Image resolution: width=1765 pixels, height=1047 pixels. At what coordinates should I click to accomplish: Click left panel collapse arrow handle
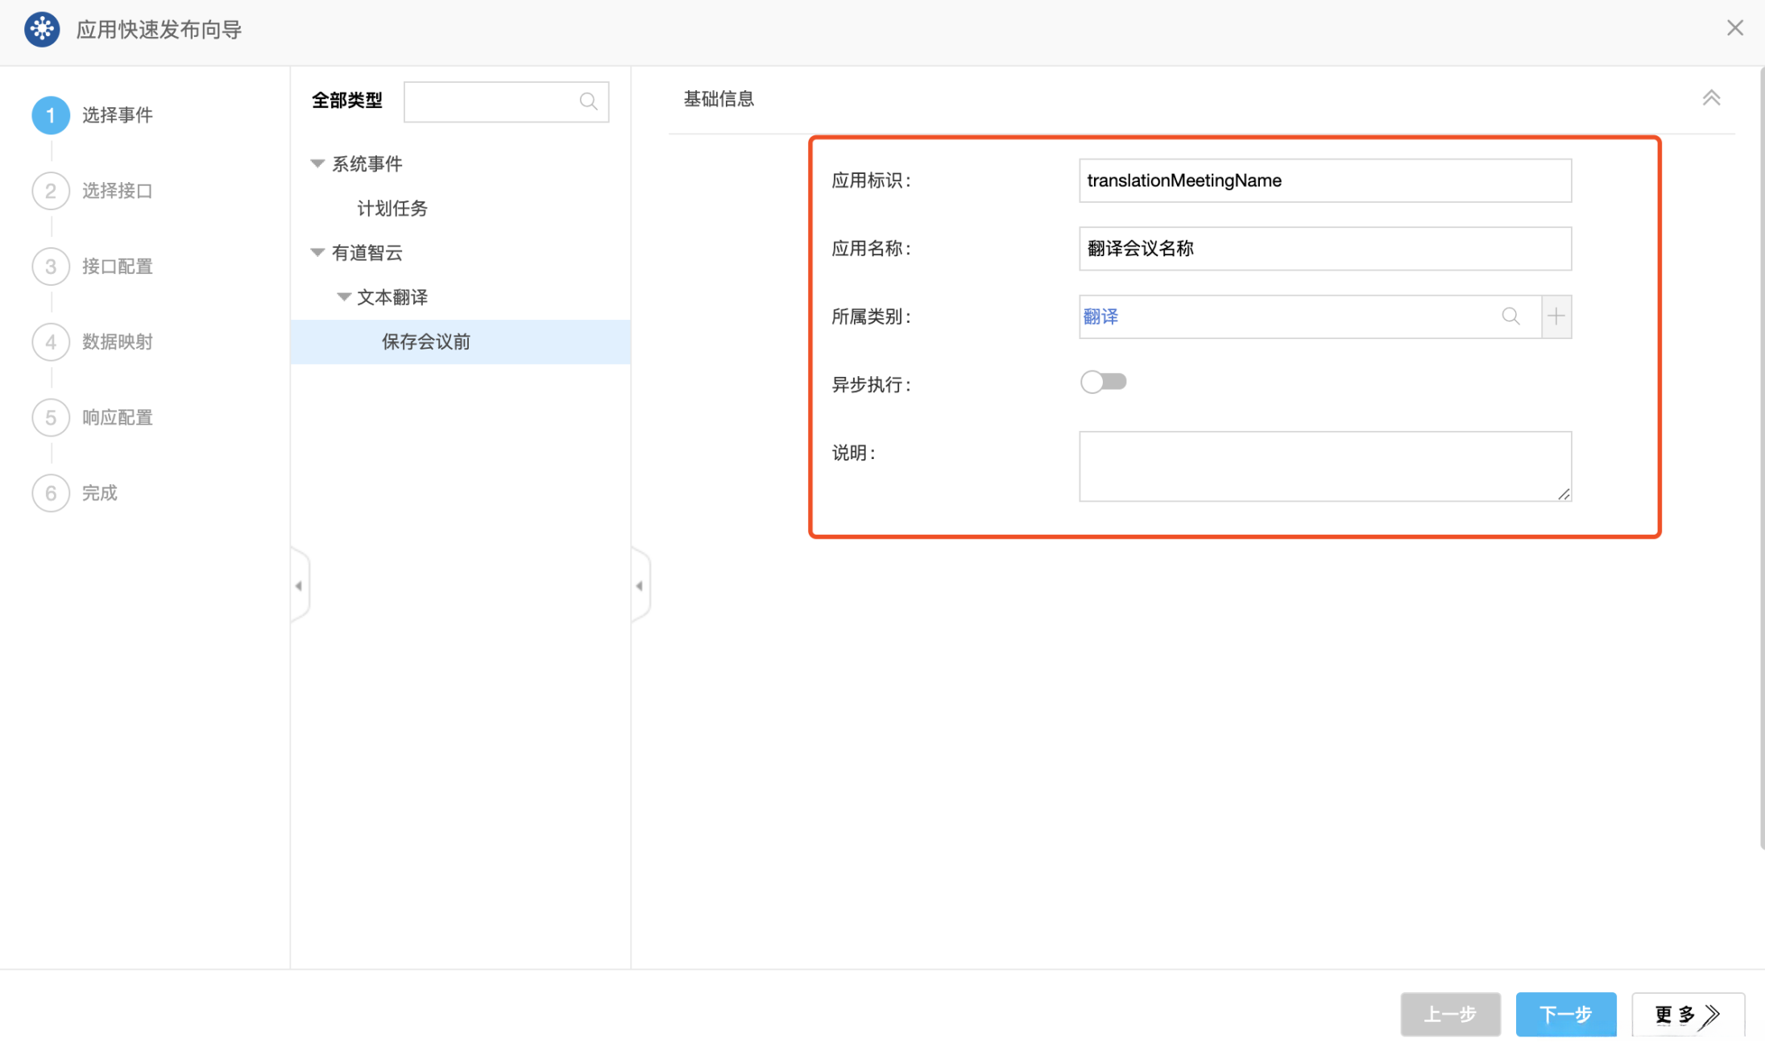pos(299,586)
